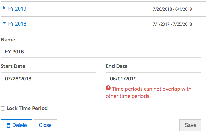208x140 pixels.
Task: Open the FY 2019 time period link
Action: click(x=17, y=9)
